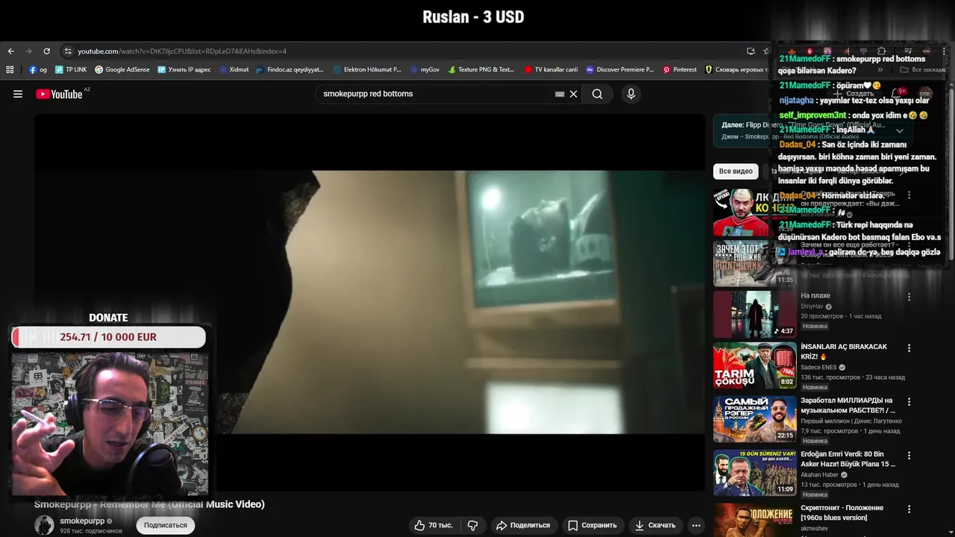Open the TP LINK bookmark
The image size is (955, 537).
(71, 69)
